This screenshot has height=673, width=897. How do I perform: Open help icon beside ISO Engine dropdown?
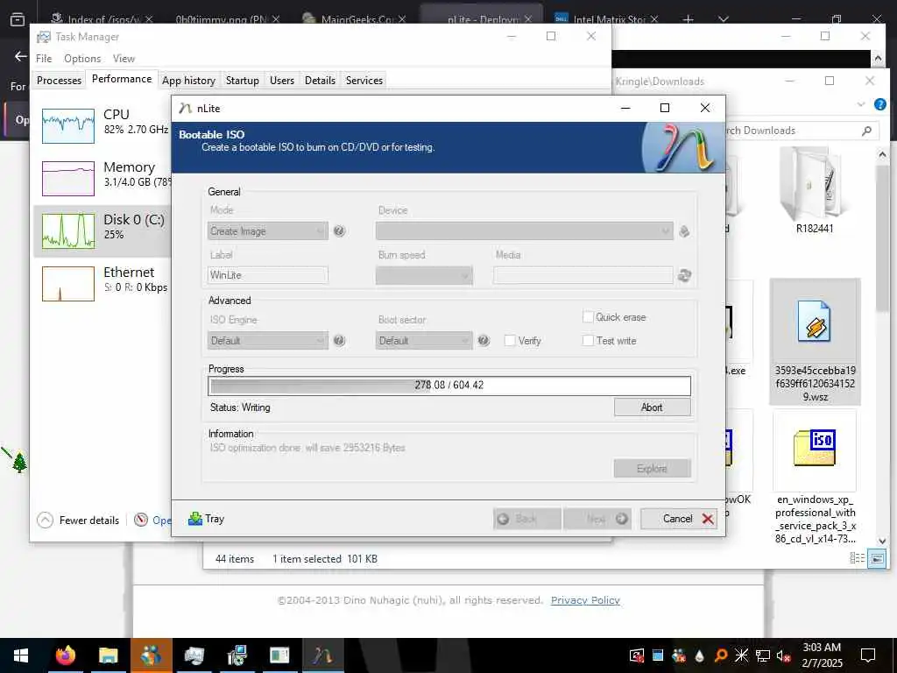tap(339, 341)
